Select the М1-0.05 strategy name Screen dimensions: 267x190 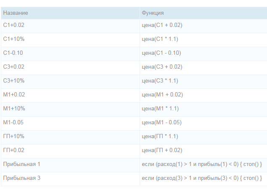[13, 122]
